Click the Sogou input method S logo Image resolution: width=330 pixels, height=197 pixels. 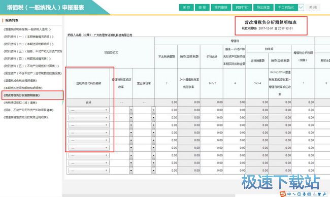coord(283,194)
